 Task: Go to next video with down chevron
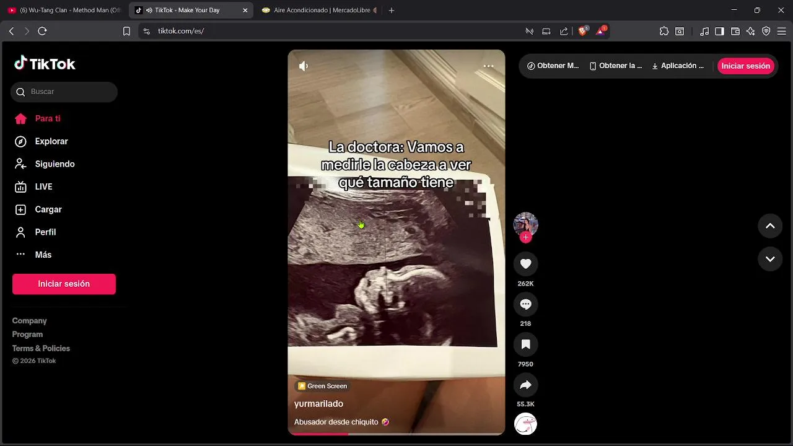tap(770, 259)
